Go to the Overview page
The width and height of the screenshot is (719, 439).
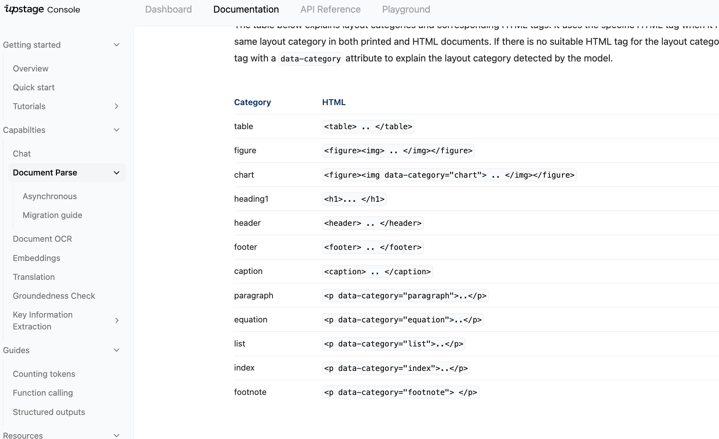(30, 68)
